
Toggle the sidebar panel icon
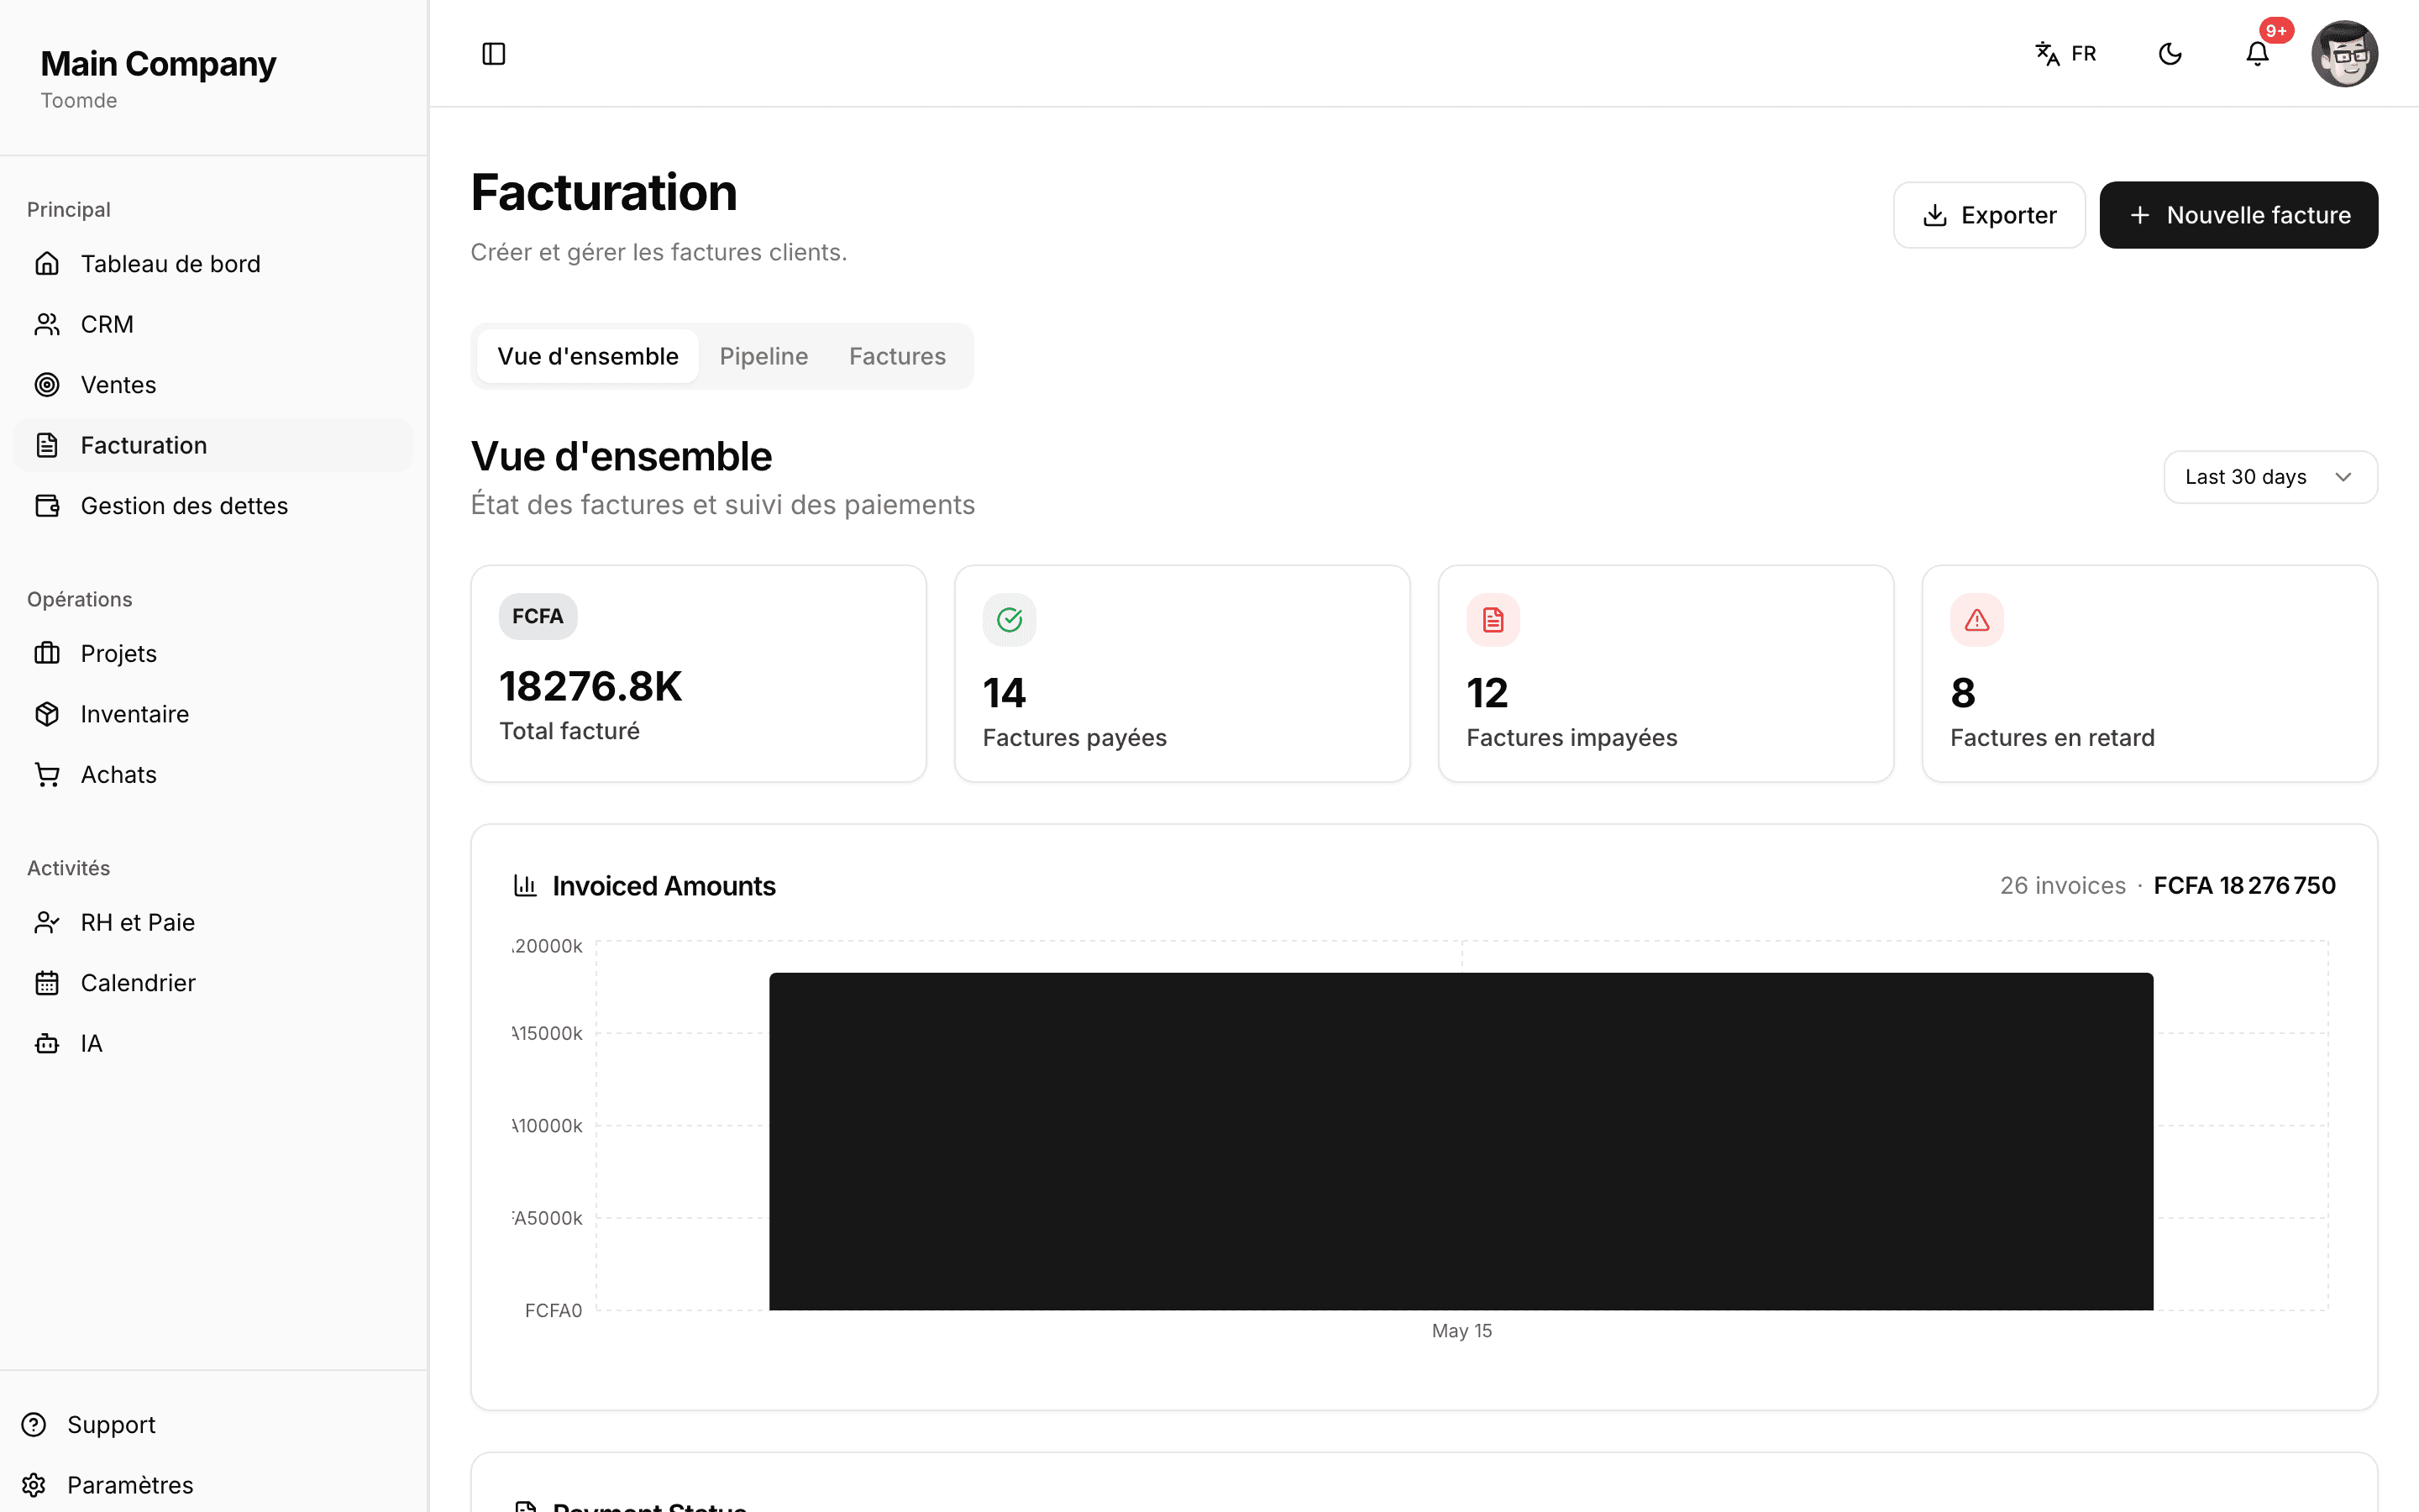[494, 54]
